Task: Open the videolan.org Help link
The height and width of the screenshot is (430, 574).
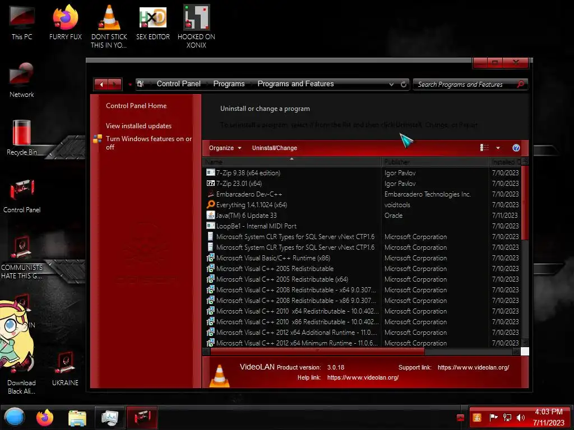Action: tap(363, 377)
